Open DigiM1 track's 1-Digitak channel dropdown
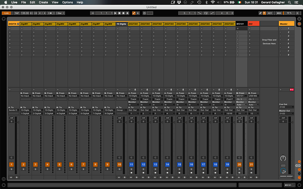This screenshot has height=189, width=303. tap(26, 114)
